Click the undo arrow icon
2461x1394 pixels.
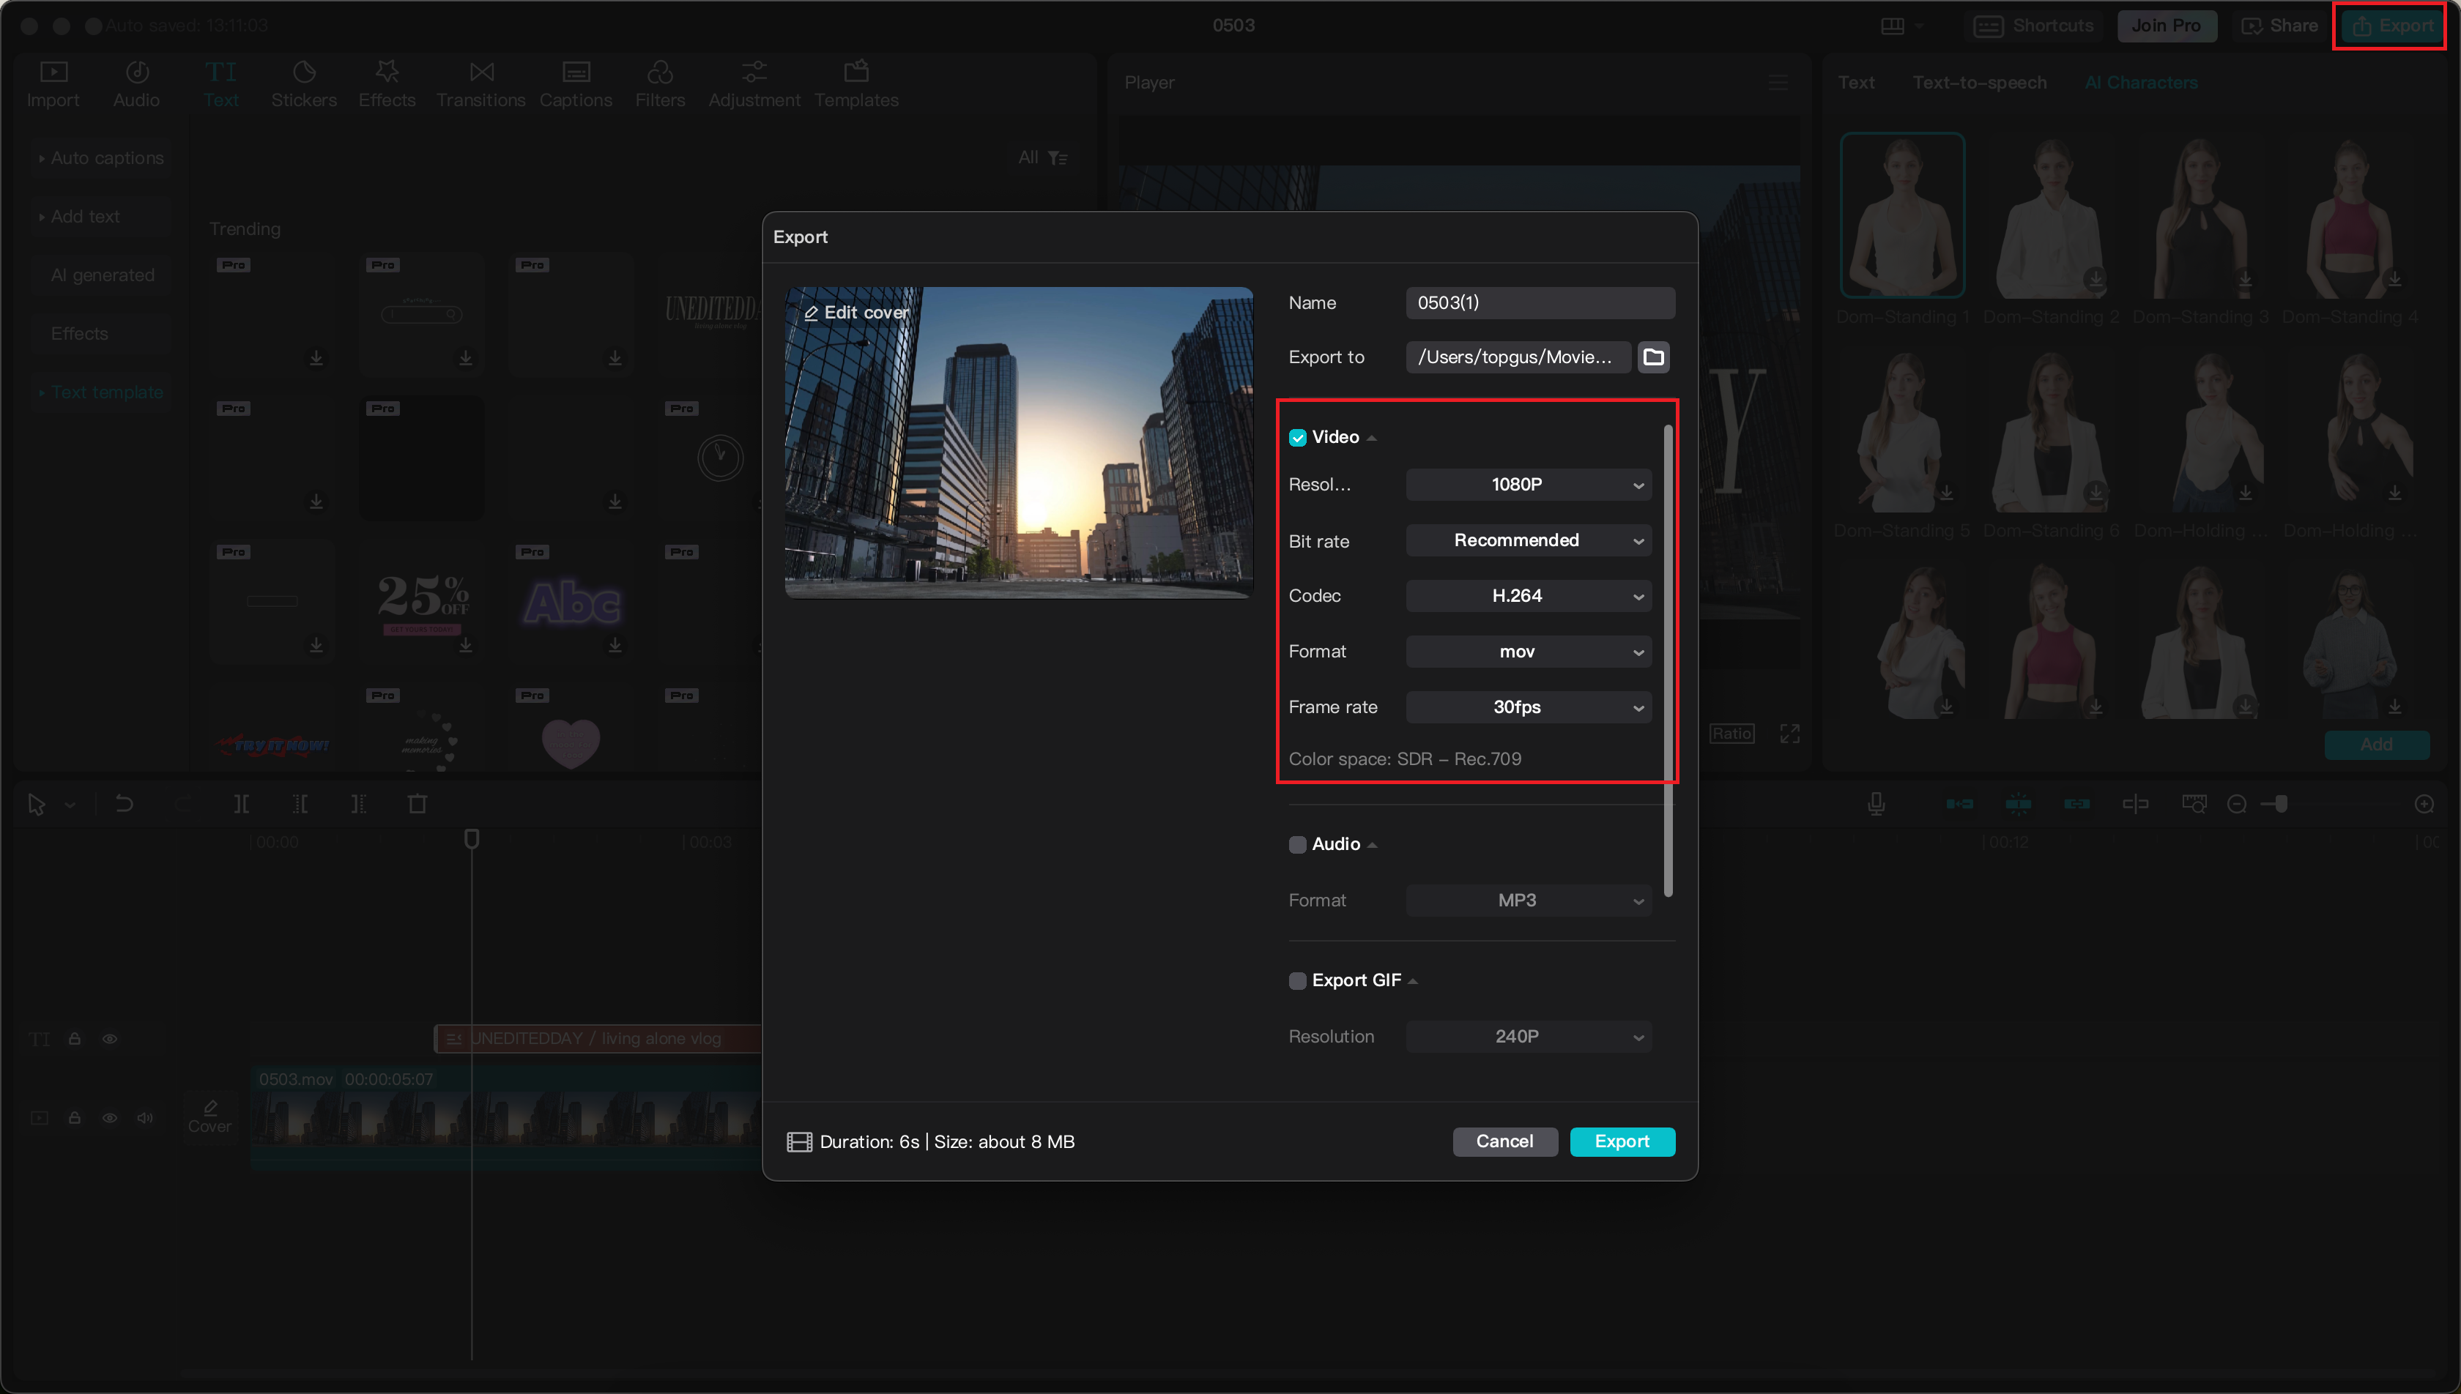[x=125, y=804]
